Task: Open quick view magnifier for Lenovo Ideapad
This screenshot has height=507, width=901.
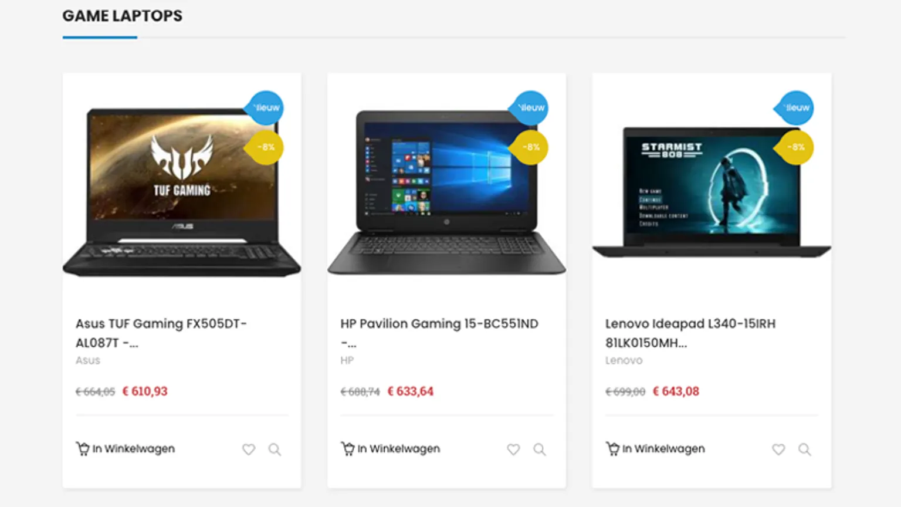Action: (x=805, y=449)
